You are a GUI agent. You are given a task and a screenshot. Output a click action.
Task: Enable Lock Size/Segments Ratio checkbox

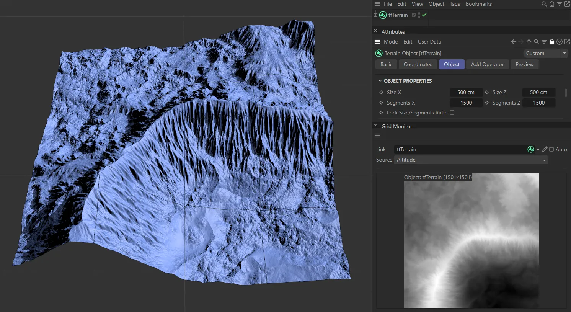tap(452, 113)
